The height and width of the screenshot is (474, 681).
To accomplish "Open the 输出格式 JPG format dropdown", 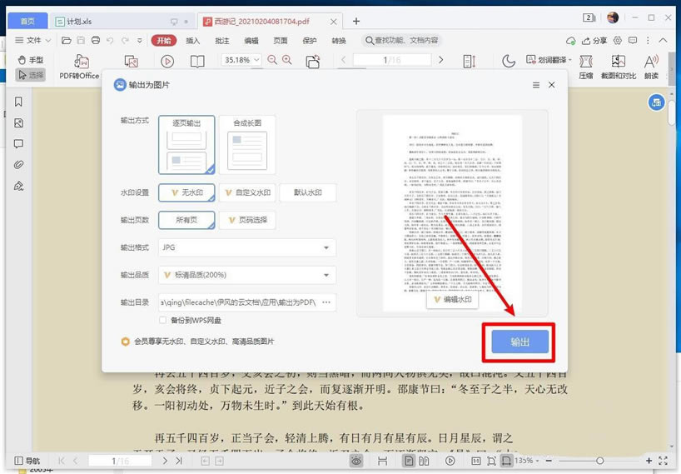I will pyautogui.click(x=246, y=247).
